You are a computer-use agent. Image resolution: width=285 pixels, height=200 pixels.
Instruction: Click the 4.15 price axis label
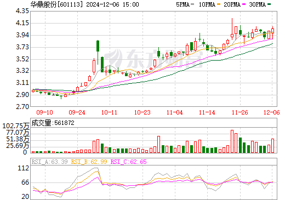pos(22,23)
